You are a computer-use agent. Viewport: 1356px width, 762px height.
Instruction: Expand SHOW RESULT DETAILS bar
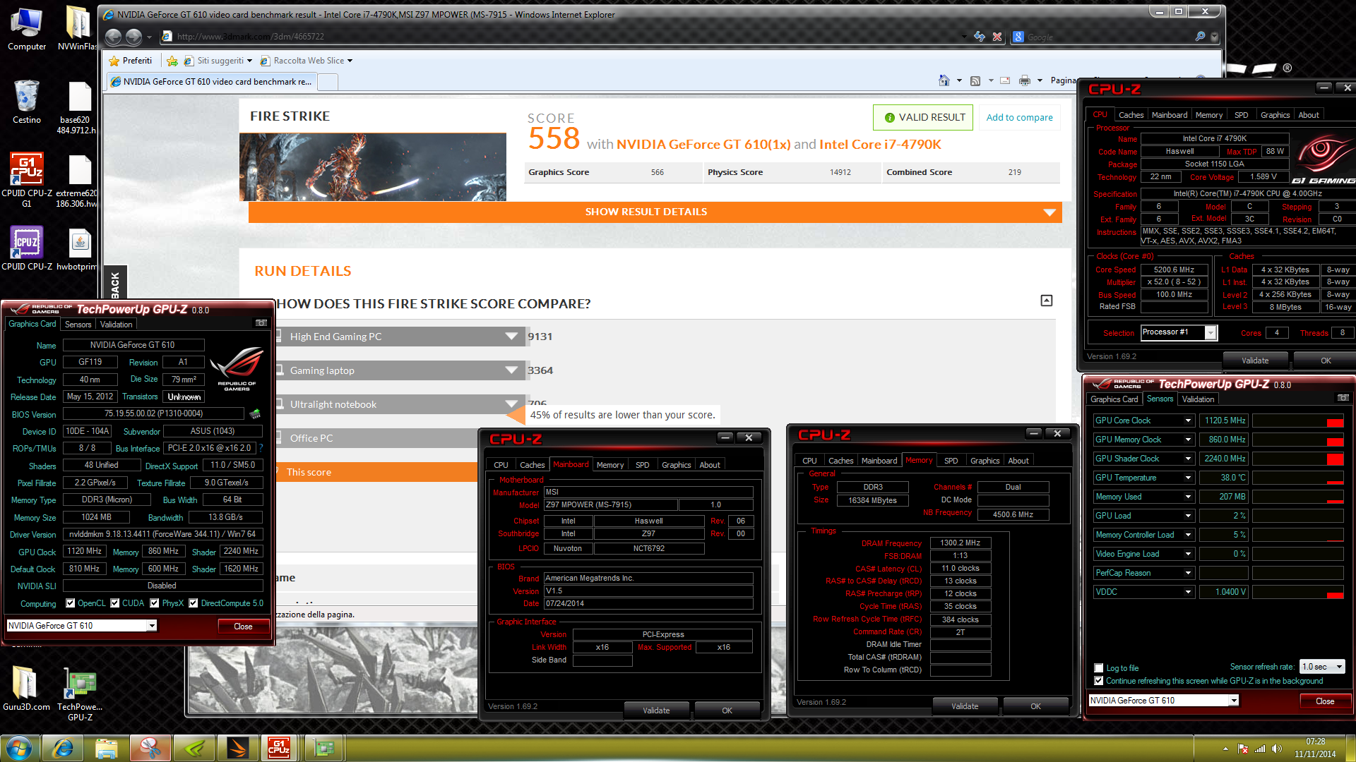pos(655,212)
